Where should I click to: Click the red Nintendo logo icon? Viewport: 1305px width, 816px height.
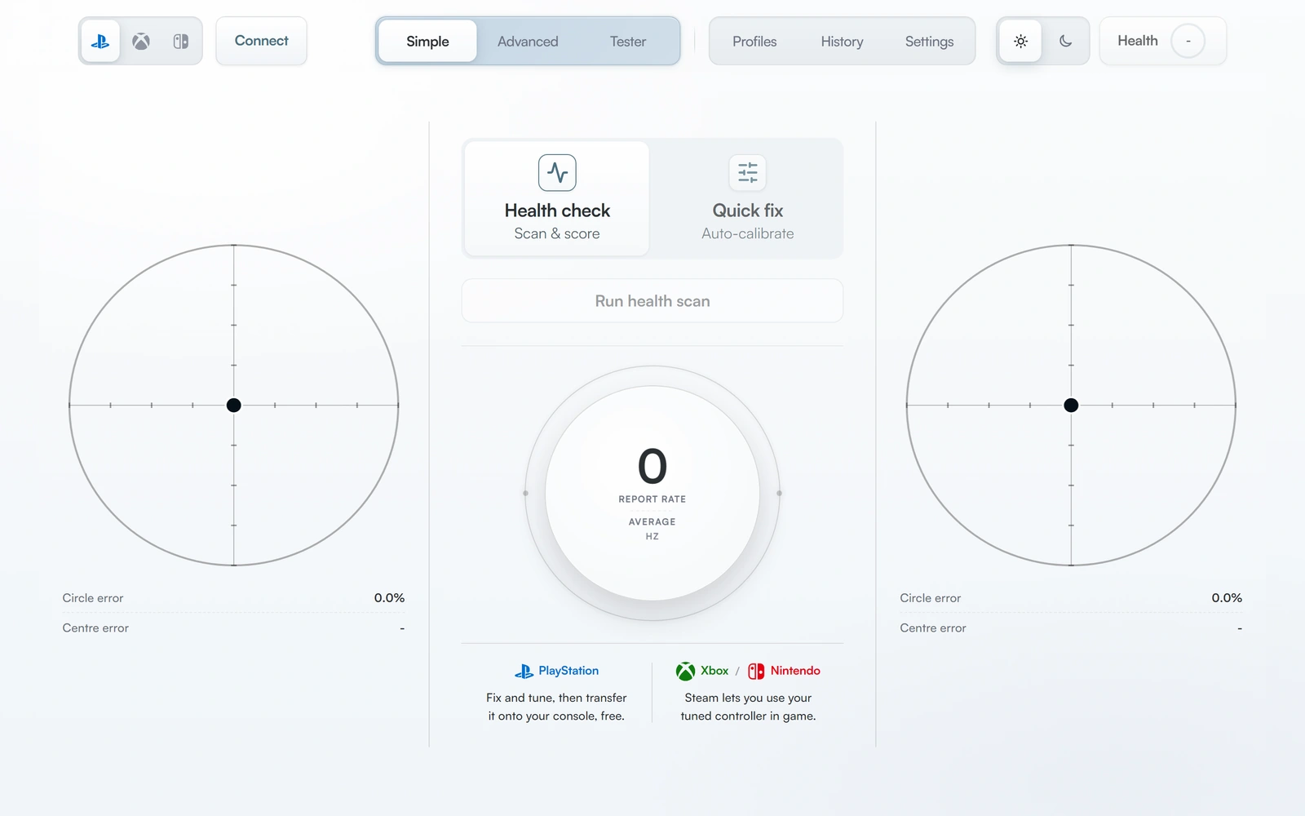click(x=756, y=671)
